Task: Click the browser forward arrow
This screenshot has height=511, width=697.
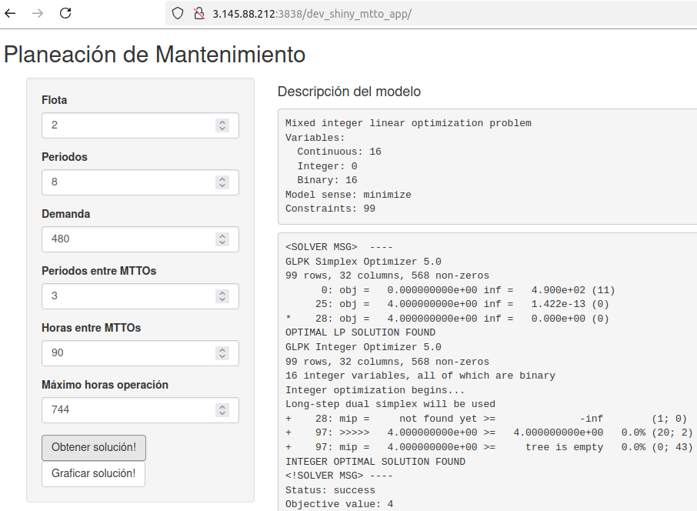Action: pos(38,13)
